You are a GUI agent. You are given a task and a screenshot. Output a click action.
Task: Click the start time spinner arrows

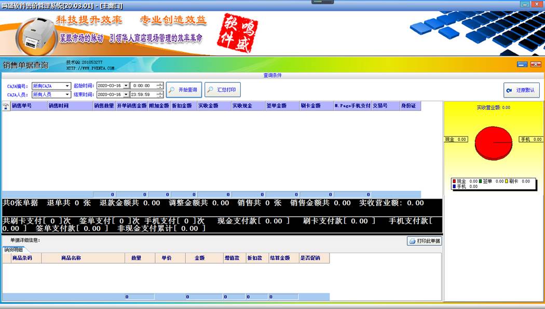click(x=160, y=86)
